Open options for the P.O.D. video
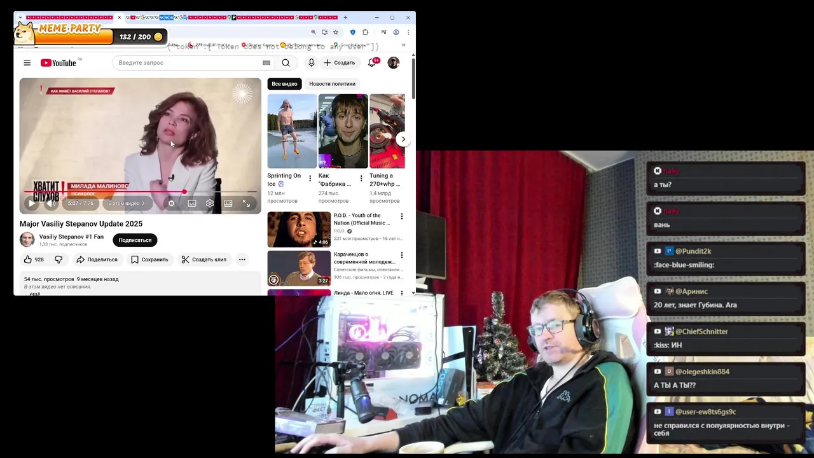This screenshot has width=814, height=458. (x=401, y=216)
